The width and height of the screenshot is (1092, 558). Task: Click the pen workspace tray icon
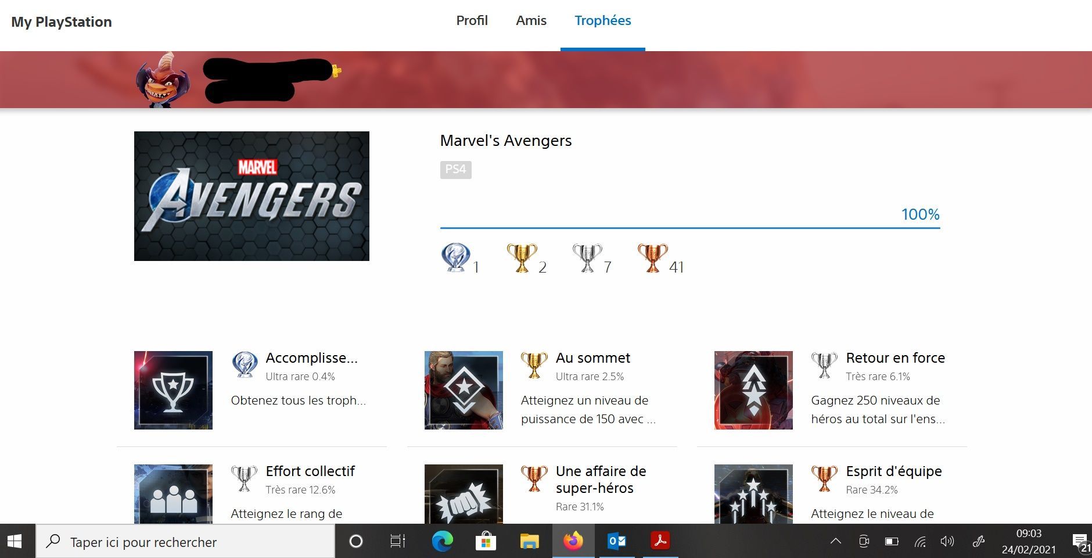[979, 541]
